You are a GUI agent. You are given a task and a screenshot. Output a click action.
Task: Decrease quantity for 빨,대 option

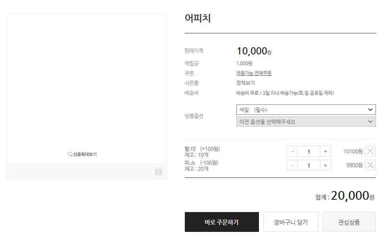coord(292,151)
